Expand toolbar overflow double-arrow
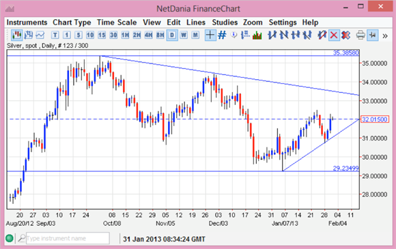This screenshot has width=396, height=249. pos(385,36)
